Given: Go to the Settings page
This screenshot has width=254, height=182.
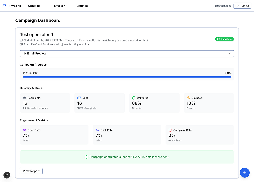Looking at the screenshot, I should click(82, 6).
